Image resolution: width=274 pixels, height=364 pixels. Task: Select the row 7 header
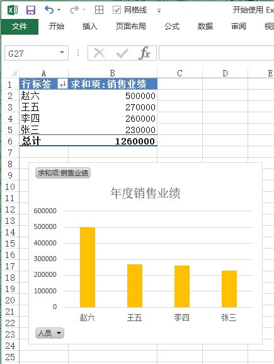click(10, 153)
